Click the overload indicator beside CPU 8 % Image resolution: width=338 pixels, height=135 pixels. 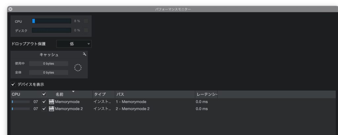tap(86, 21)
